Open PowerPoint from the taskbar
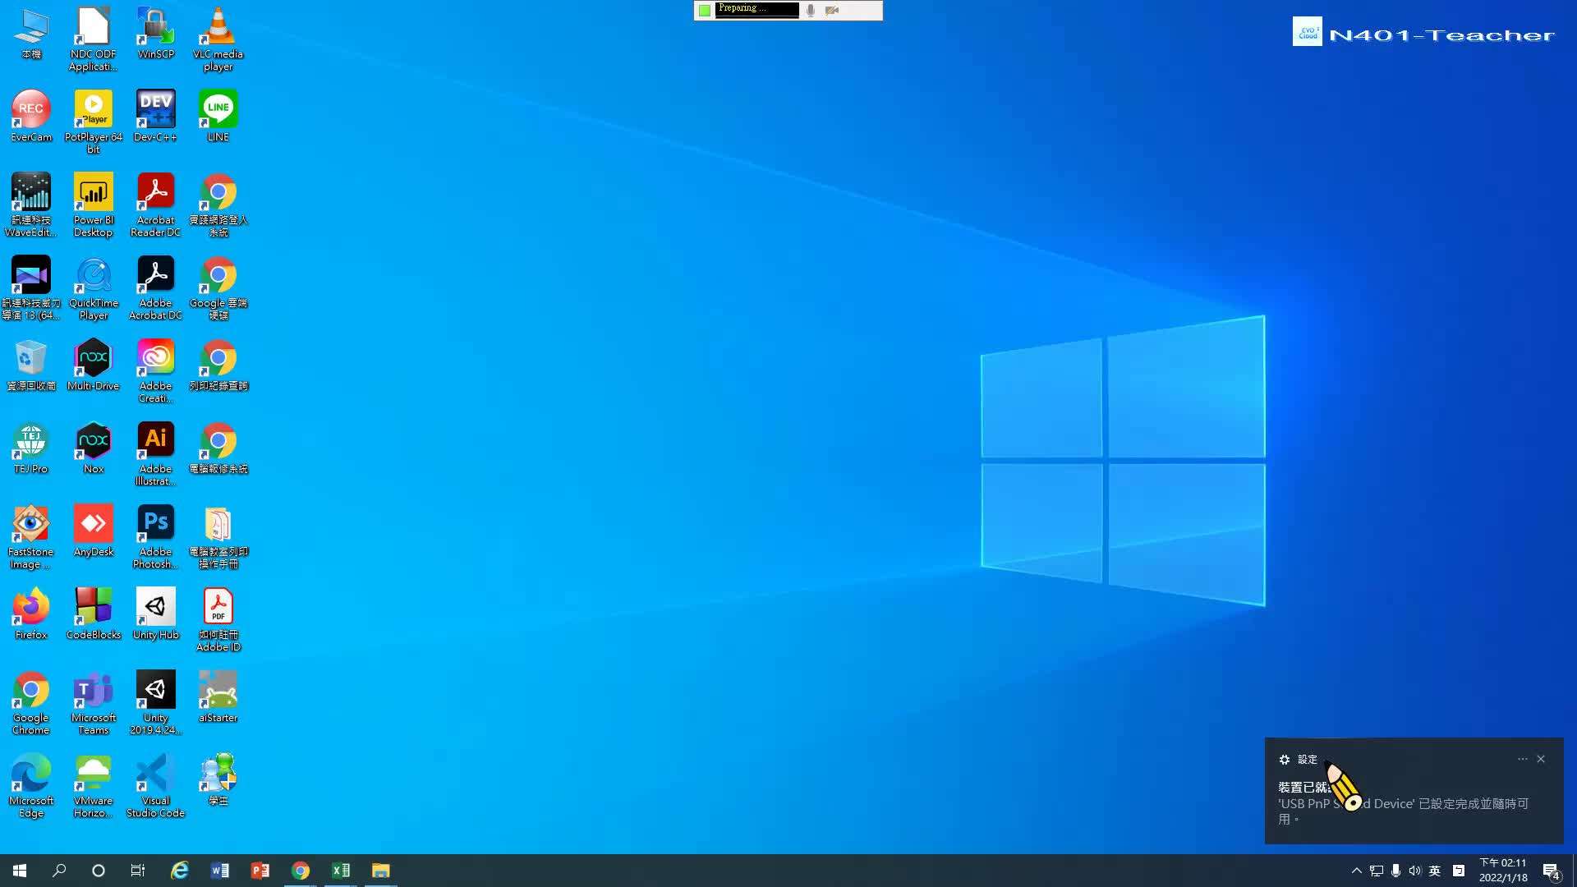The image size is (1577, 887). point(260,871)
